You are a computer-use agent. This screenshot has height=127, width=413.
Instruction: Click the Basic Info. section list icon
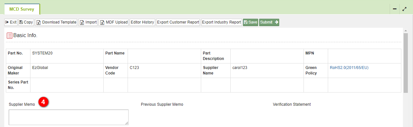(9, 35)
